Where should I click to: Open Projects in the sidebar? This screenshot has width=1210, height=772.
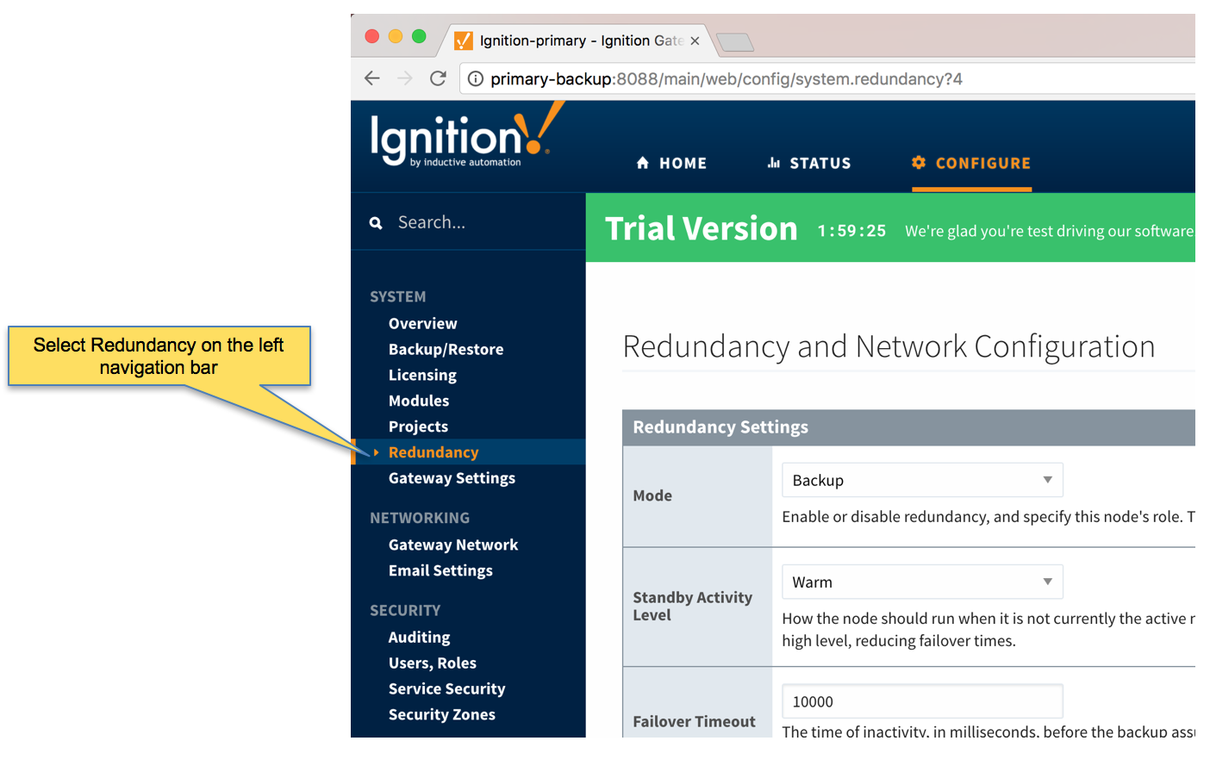pyautogui.click(x=418, y=427)
